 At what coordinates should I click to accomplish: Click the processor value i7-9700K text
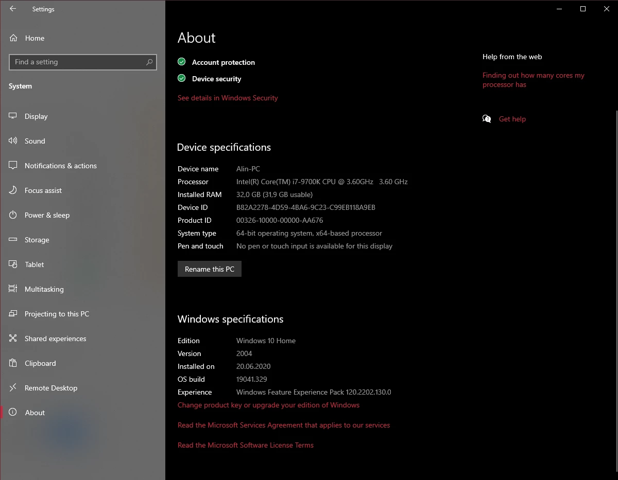322,182
